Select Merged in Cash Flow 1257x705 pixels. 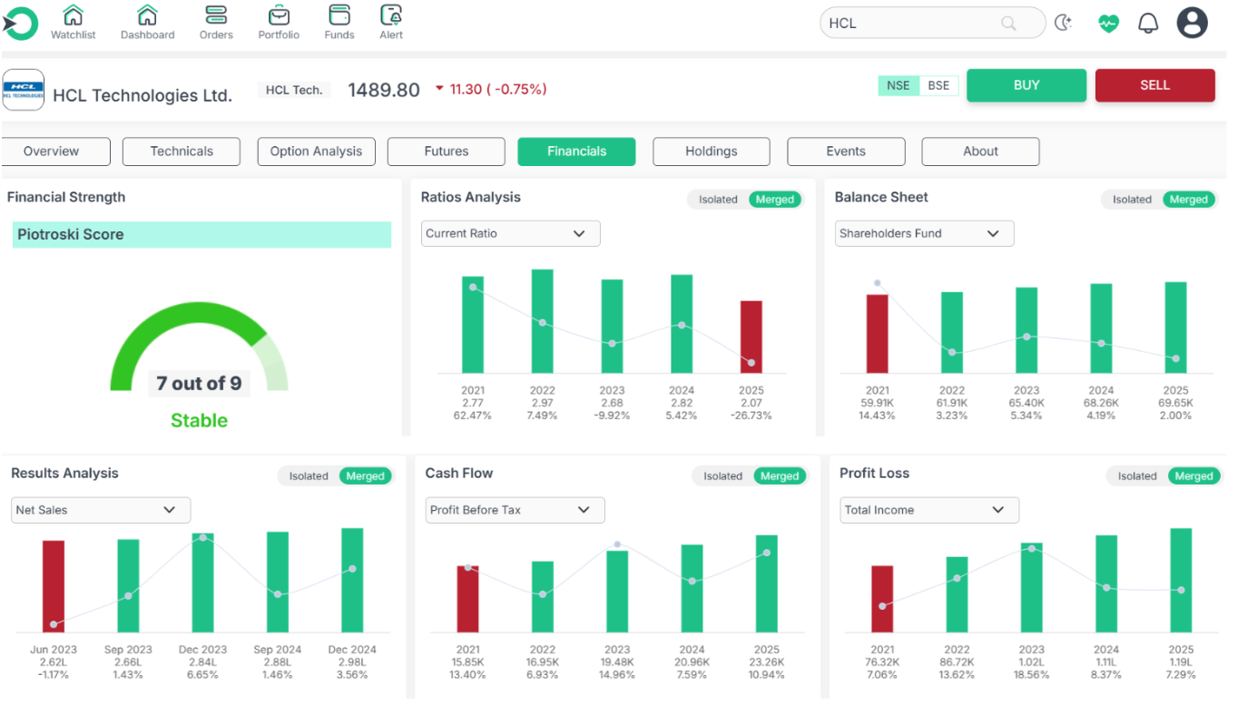780,476
